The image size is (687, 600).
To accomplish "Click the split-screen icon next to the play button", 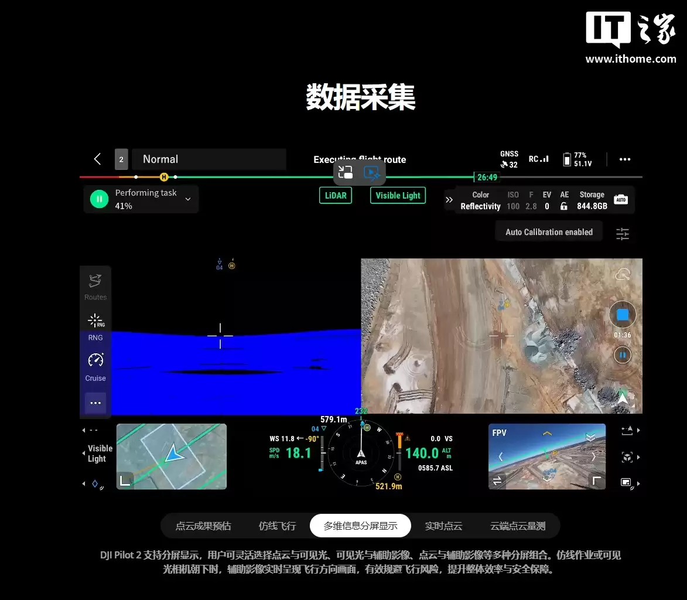I will click(345, 172).
